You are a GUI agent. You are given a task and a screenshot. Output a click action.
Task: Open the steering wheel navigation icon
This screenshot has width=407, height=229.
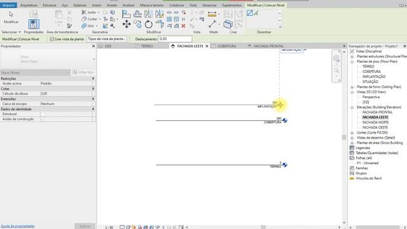336,58
